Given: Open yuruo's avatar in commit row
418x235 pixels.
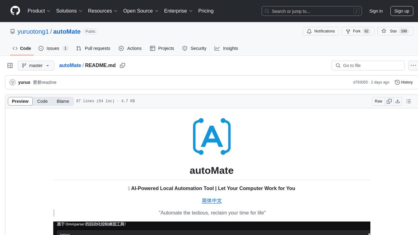Looking at the screenshot, I should coord(13,82).
